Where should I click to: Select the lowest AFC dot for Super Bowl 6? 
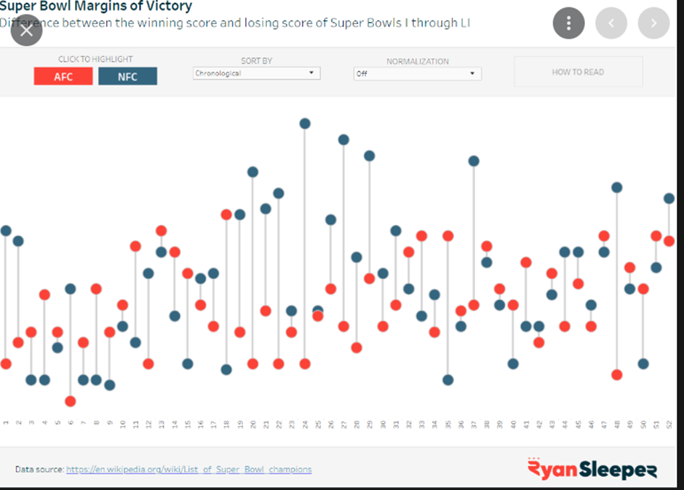70,401
